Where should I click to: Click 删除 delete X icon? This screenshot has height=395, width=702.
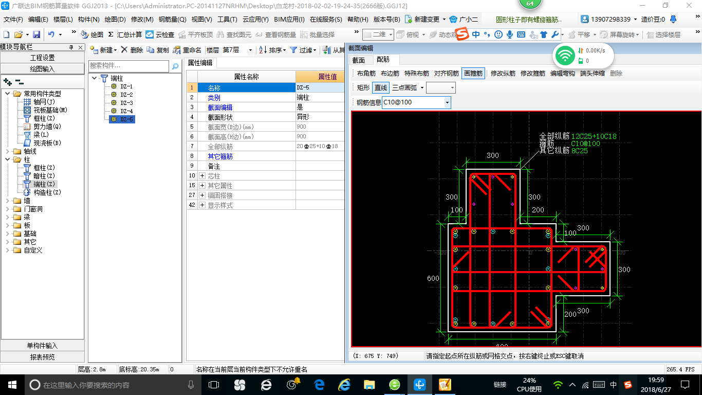124,50
